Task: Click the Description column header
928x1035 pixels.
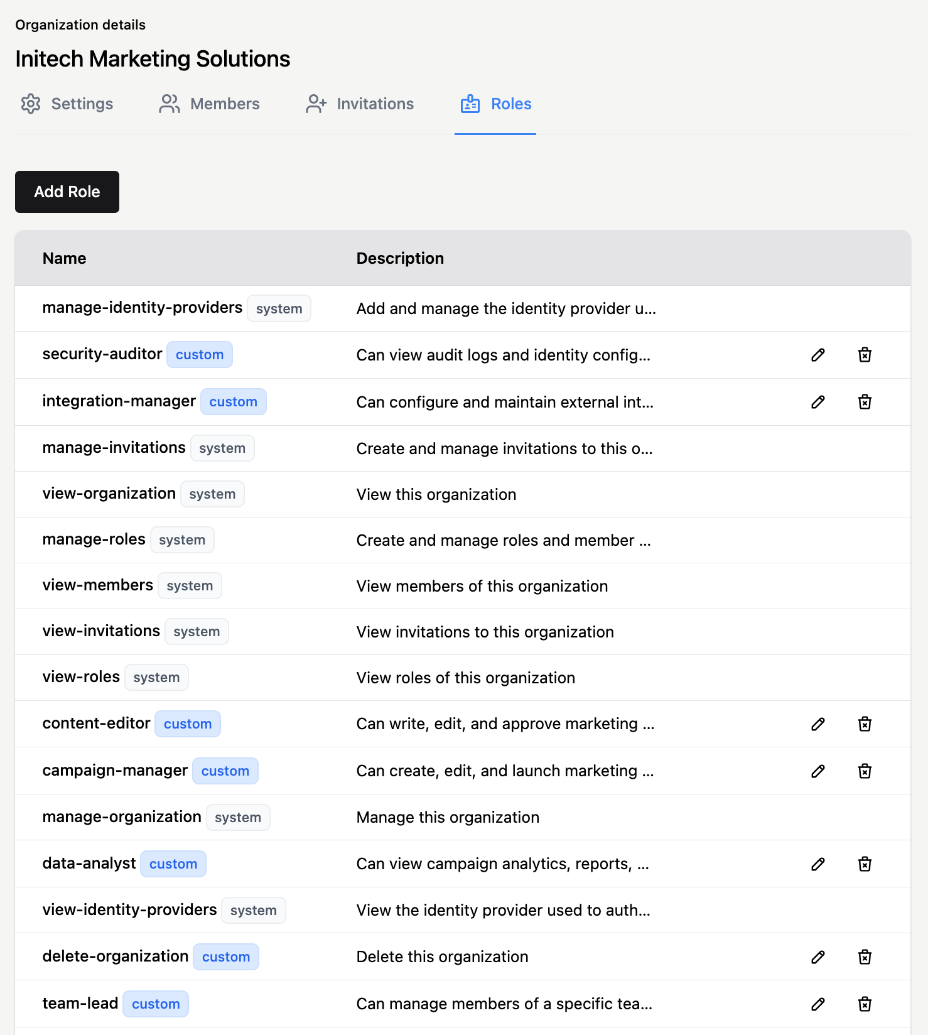Action: coord(400,258)
